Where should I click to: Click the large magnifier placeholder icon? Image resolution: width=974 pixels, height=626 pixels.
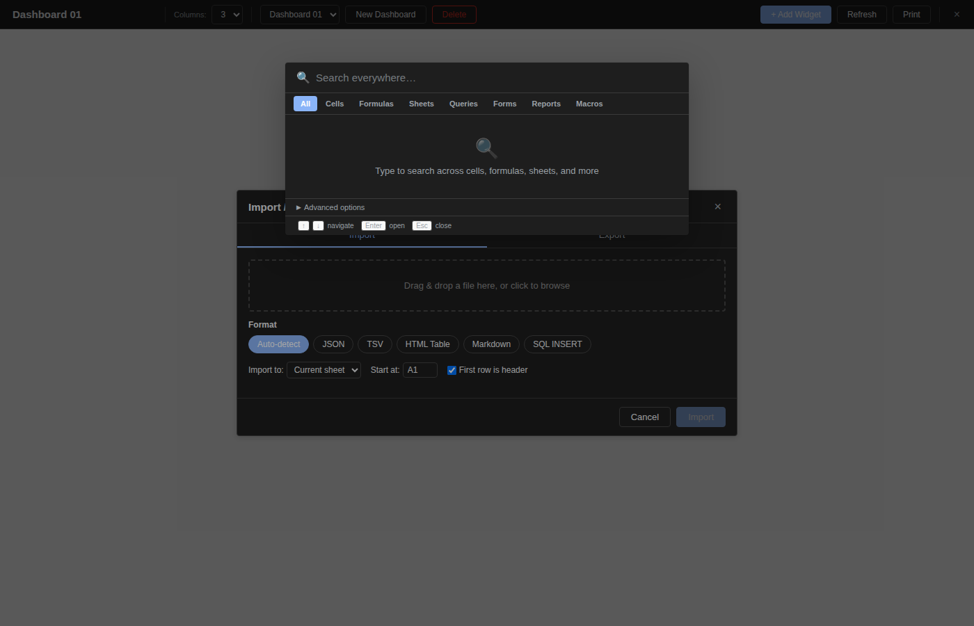click(x=486, y=147)
